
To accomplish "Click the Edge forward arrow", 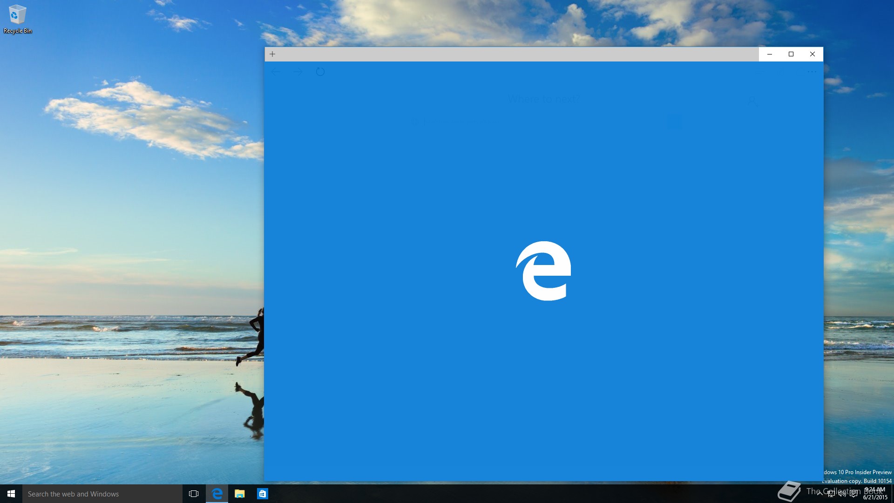I will coord(298,72).
